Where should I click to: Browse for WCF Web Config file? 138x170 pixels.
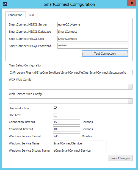point(130,87)
